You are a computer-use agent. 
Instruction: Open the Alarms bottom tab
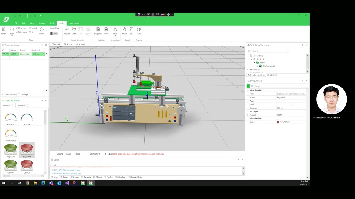[x=97, y=177]
